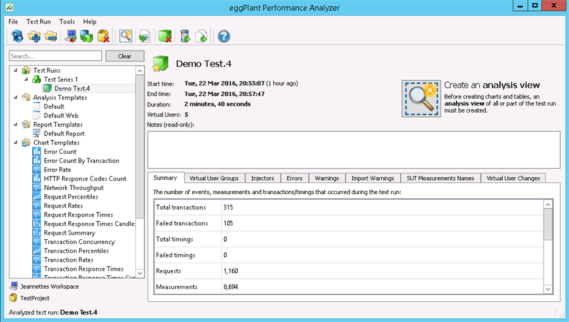Screen dimensions: 569x322
Task: Collapse the Test Runs tree node
Action: [x=16, y=70]
